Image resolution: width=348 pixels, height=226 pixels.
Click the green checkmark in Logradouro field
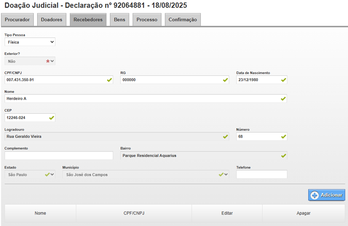(225, 137)
